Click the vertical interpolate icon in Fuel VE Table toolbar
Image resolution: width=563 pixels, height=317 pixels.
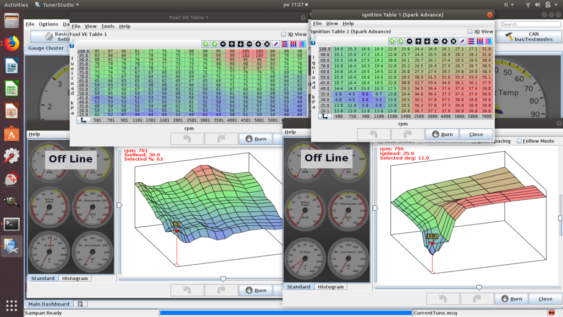click(x=294, y=43)
